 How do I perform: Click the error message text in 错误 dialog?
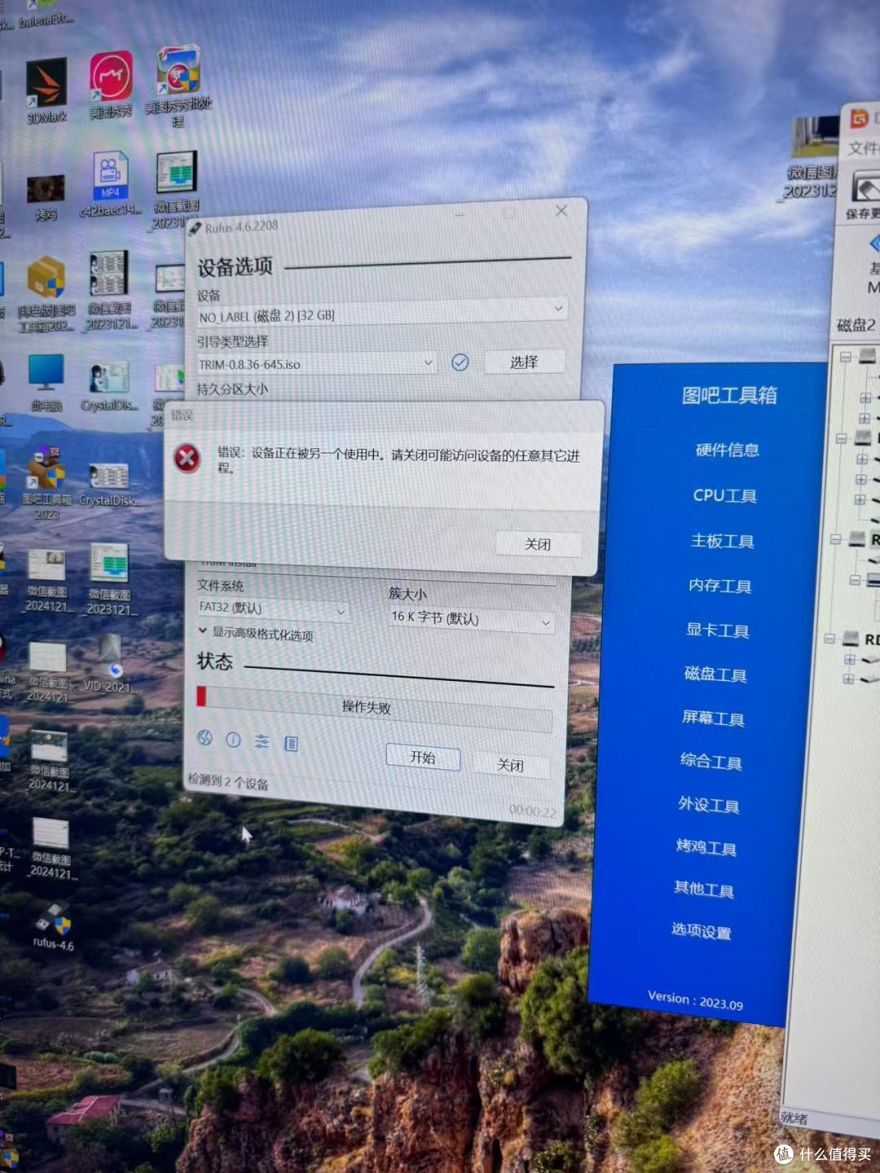(398, 460)
